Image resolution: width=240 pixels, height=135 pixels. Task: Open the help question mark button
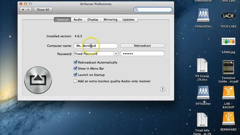(x=162, y=89)
